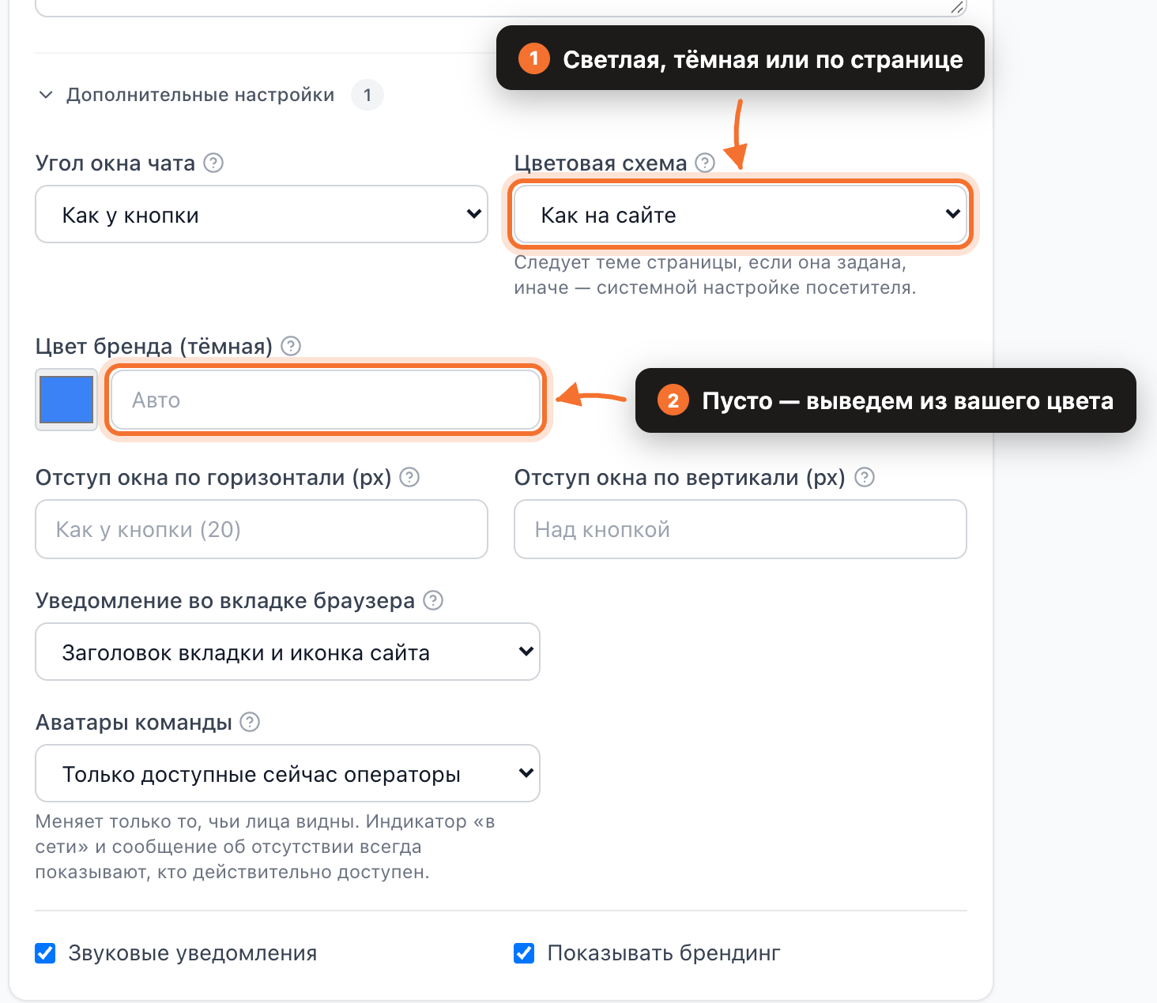Screen dimensions: 1157x1003
Task: Toggle Показывать брендинг checkbox
Action: 524,953
